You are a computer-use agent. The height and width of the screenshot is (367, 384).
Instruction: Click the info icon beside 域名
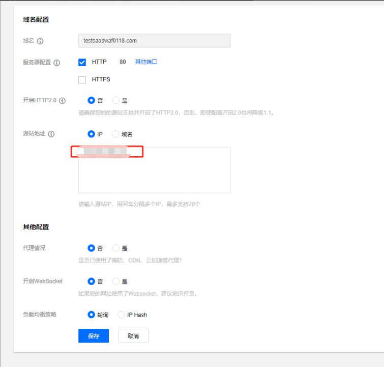pyautogui.click(x=40, y=41)
